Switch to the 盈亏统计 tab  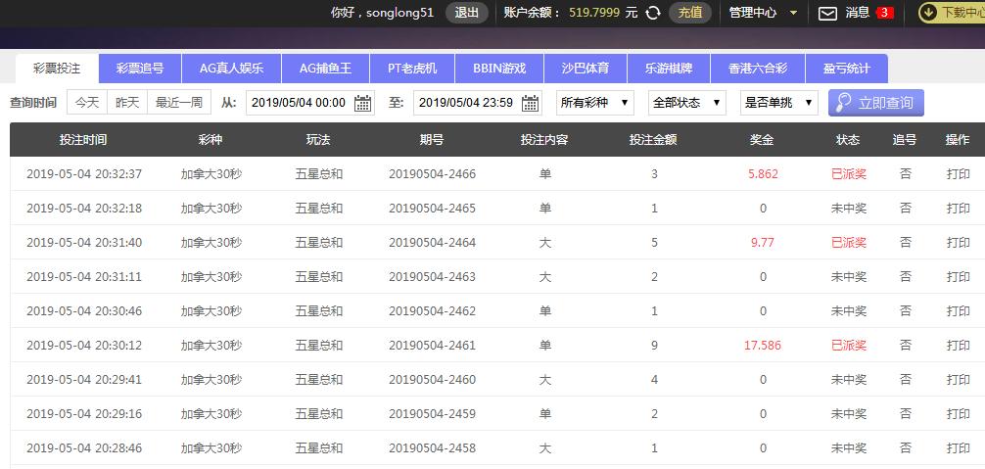tap(847, 69)
